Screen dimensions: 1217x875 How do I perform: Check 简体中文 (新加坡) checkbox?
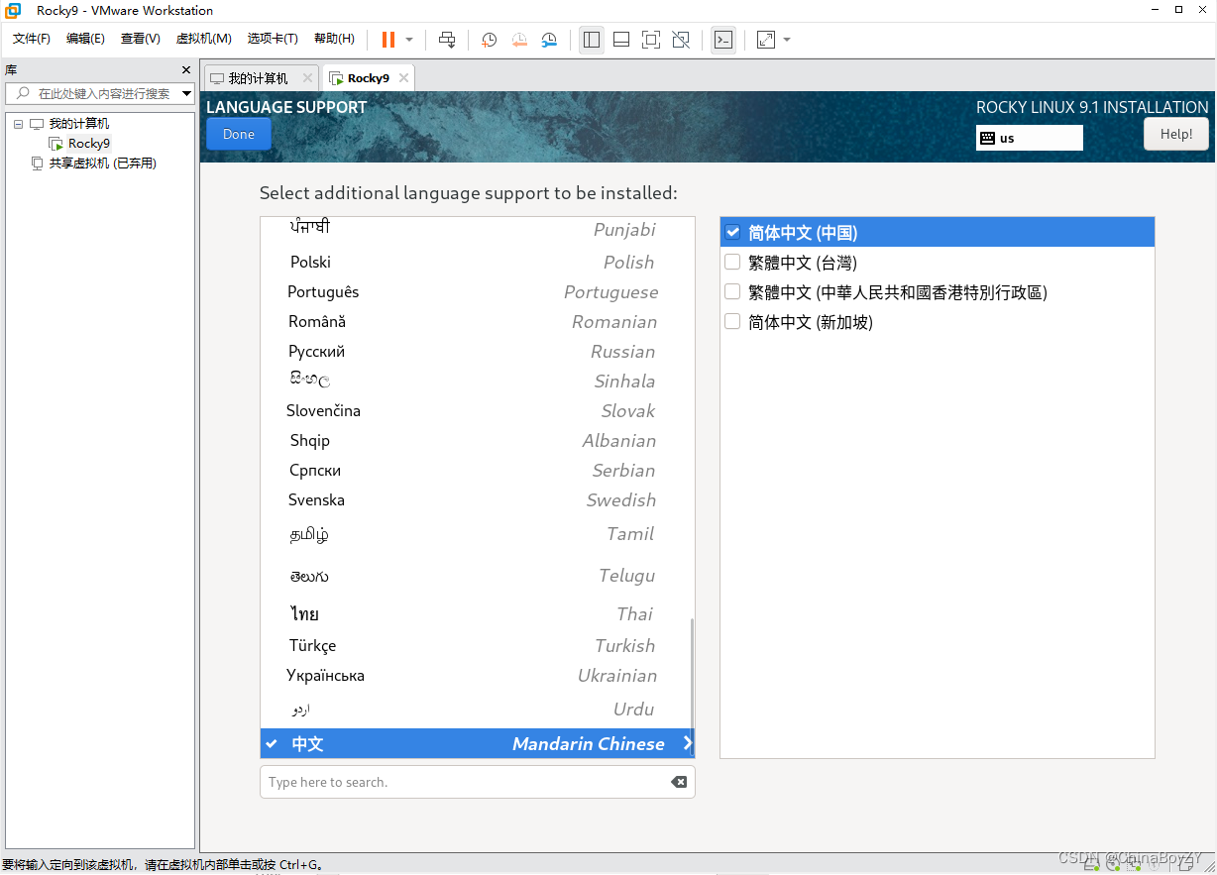click(733, 322)
